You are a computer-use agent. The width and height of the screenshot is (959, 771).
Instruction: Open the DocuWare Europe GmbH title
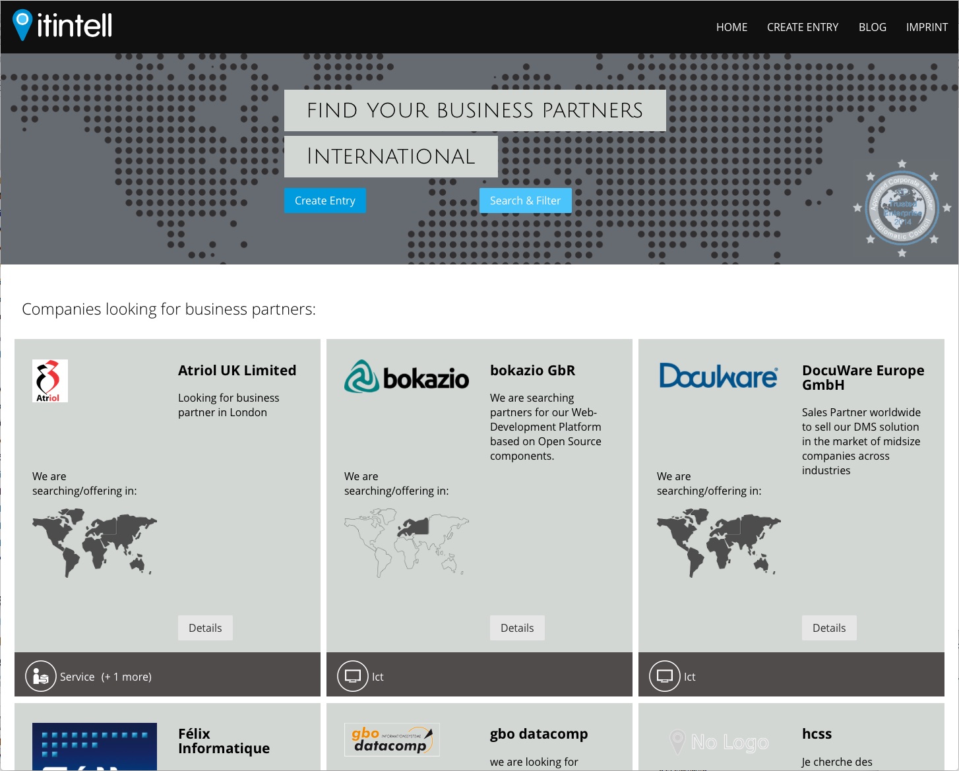(863, 378)
